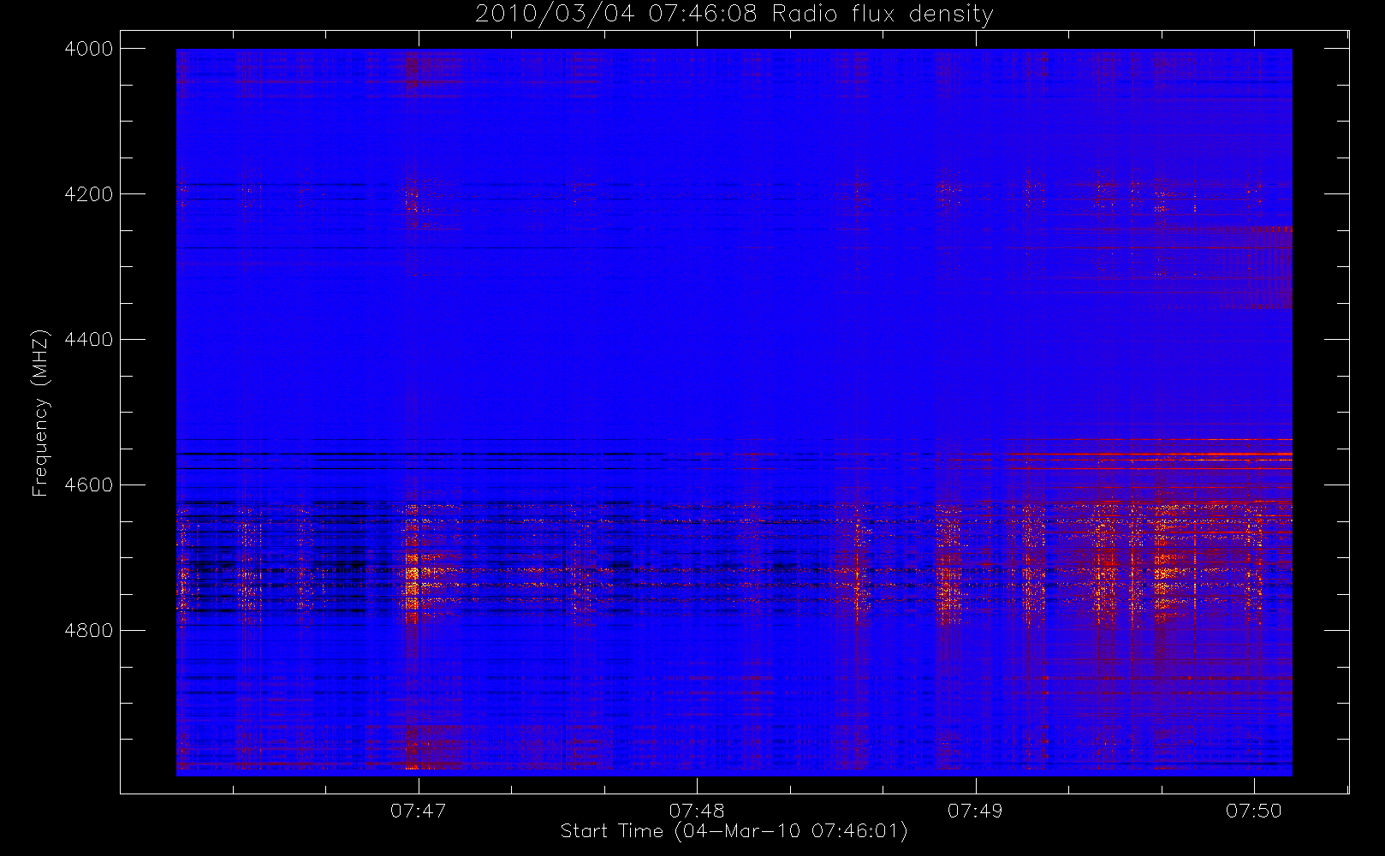Click the 07:49 time axis label
This screenshot has width=1385, height=856.
point(975,811)
